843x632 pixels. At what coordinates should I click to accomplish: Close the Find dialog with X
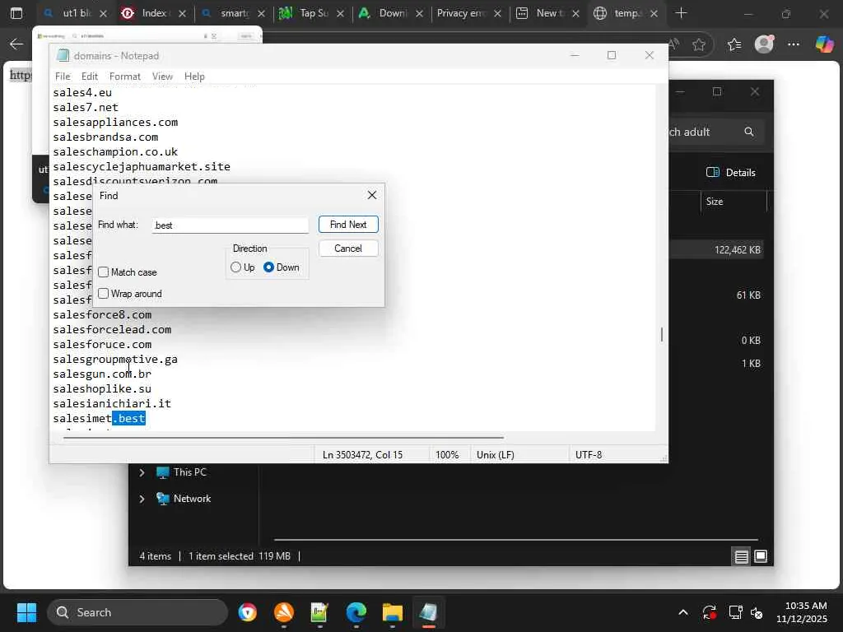tap(372, 195)
